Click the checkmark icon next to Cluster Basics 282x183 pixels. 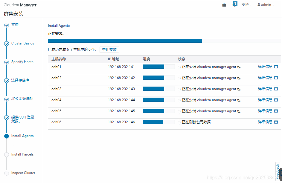click(7, 44)
